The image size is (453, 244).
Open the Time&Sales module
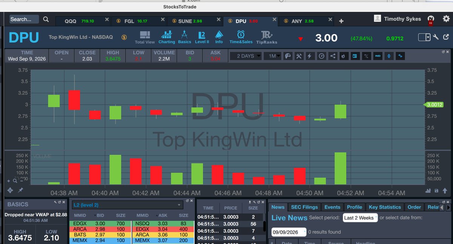pyautogui.click(x=240, y=37)
